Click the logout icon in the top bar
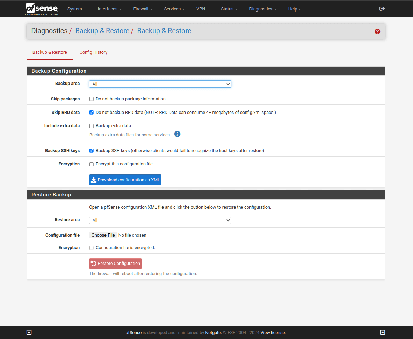This screenshot has height=339, width=413. (x=382, y=9)
